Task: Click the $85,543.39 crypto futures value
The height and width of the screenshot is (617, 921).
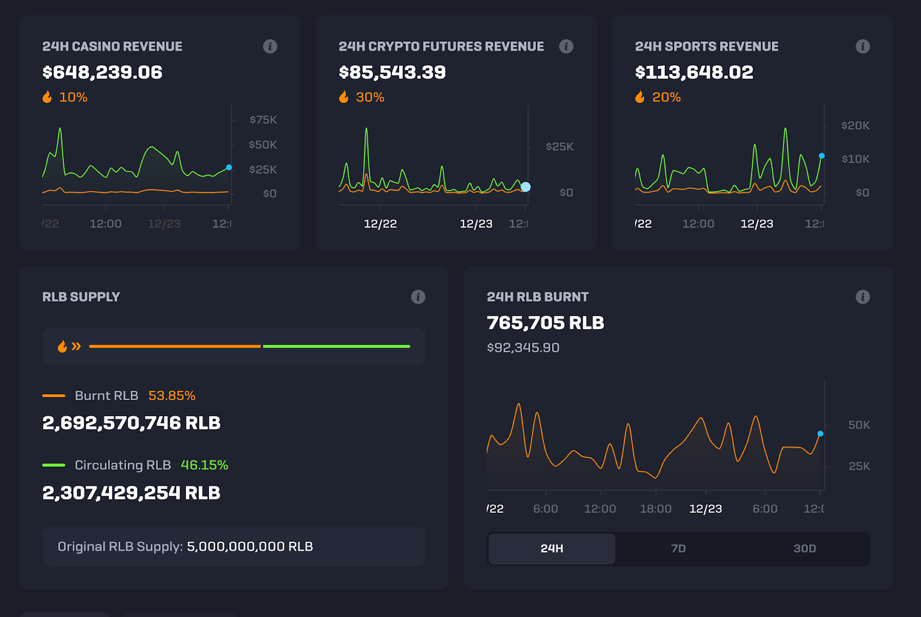Action: point(393,72)
